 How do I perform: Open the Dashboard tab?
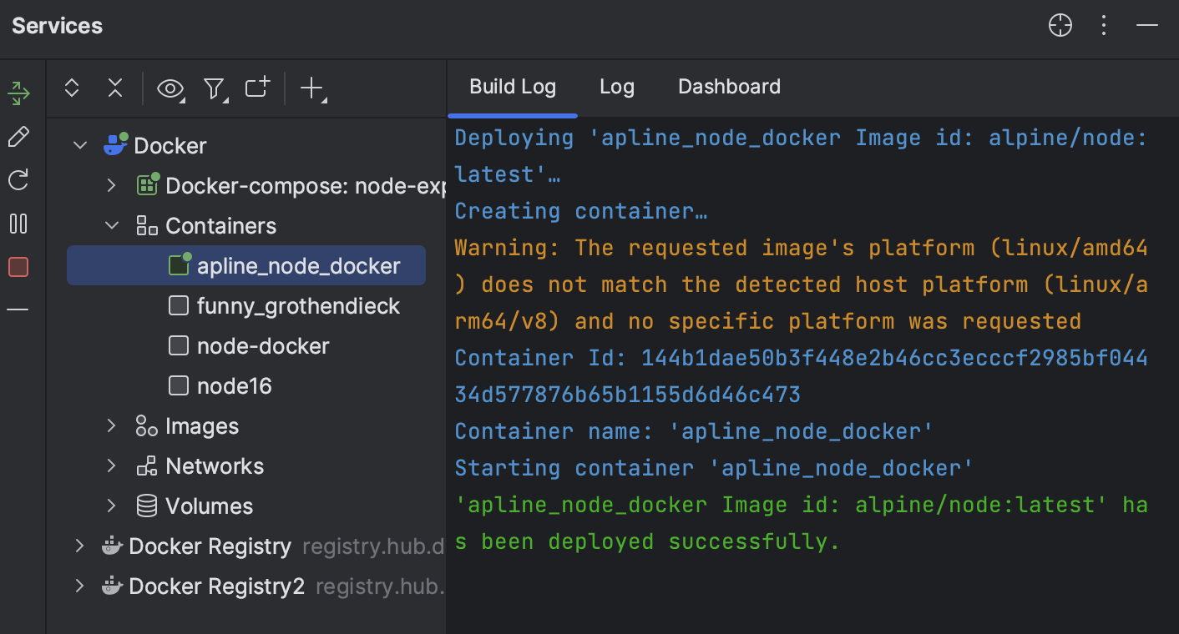[728, 86]
